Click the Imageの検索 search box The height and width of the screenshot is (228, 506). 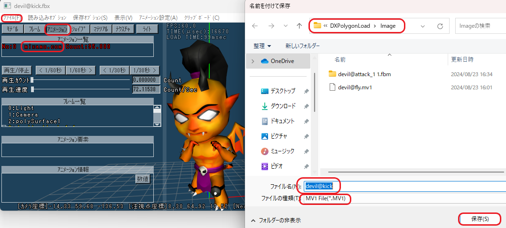tap(481, 26)
